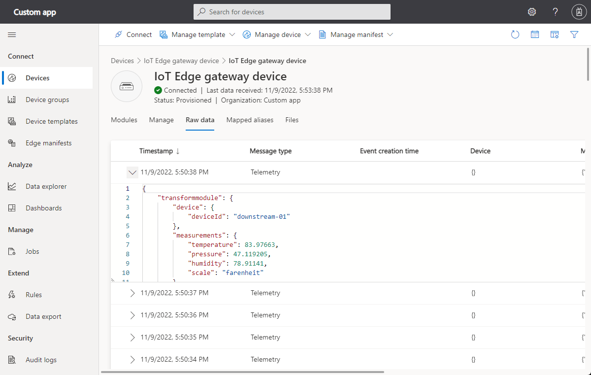
Task: Expand the 5:50:37 PM telemetry row
Action: pyautogui.click(x=132, y=293)
